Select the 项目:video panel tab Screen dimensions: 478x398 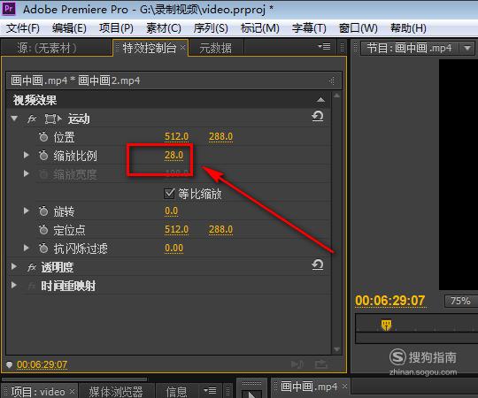38,392
